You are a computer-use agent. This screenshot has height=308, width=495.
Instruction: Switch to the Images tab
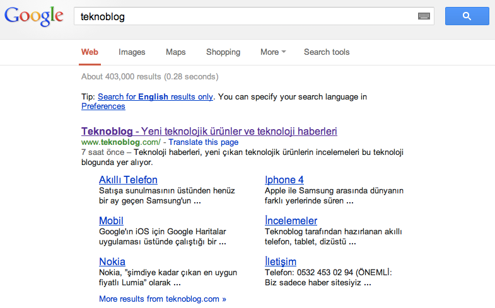(x=132, y=52)
